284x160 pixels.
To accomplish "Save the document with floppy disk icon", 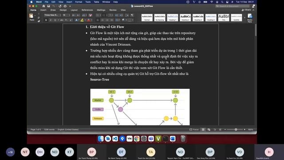I will point(48,6).
